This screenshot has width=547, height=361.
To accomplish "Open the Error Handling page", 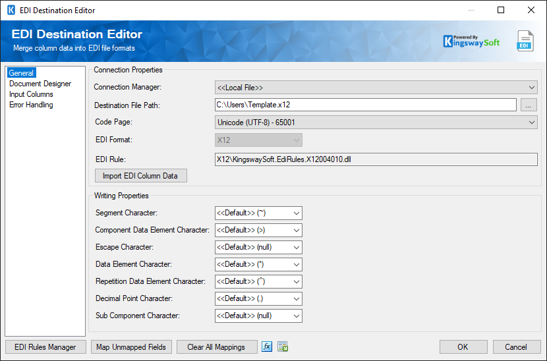I will click(x=31, y=105).
